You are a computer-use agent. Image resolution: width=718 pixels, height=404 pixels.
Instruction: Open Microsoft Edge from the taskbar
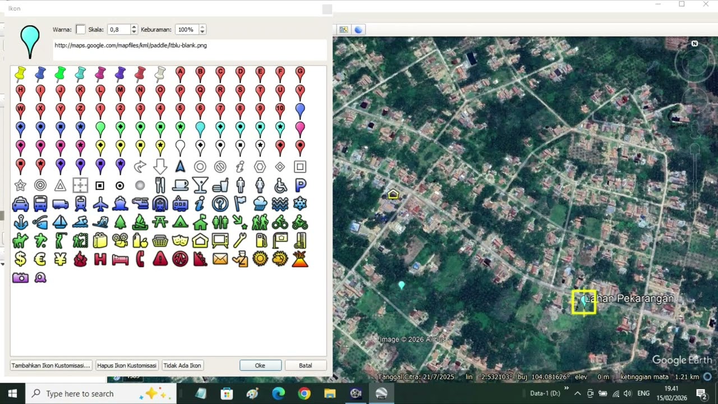(x=278, y=393)
